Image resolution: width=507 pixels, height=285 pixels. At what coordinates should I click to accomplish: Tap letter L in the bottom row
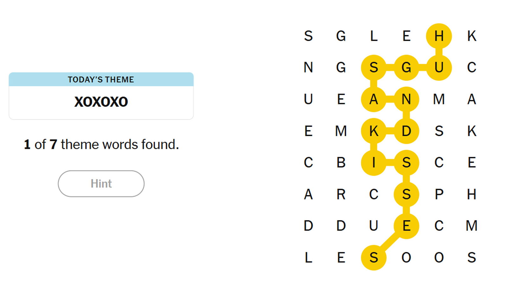(308, 257)
